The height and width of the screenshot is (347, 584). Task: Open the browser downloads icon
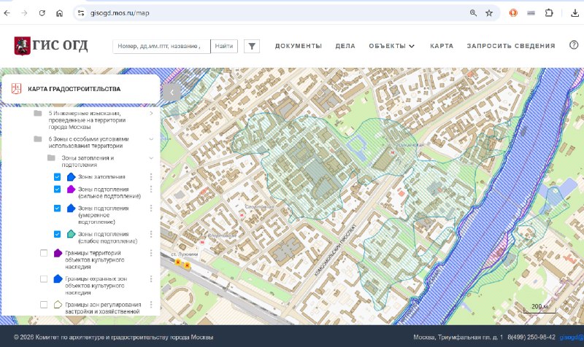tap(575, 13)
